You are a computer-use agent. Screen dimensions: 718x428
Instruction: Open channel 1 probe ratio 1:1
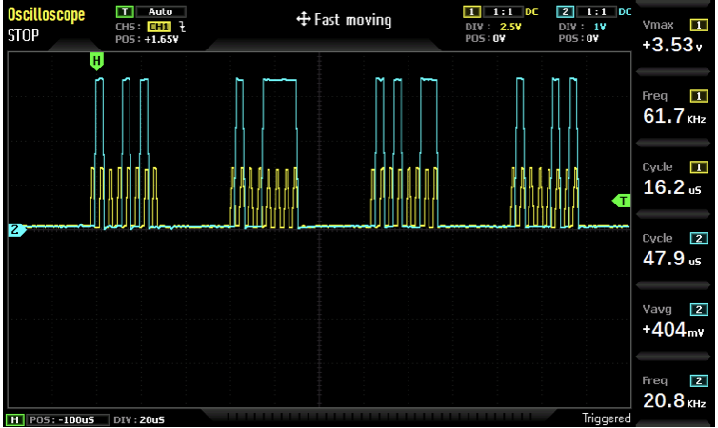[503, 11]
